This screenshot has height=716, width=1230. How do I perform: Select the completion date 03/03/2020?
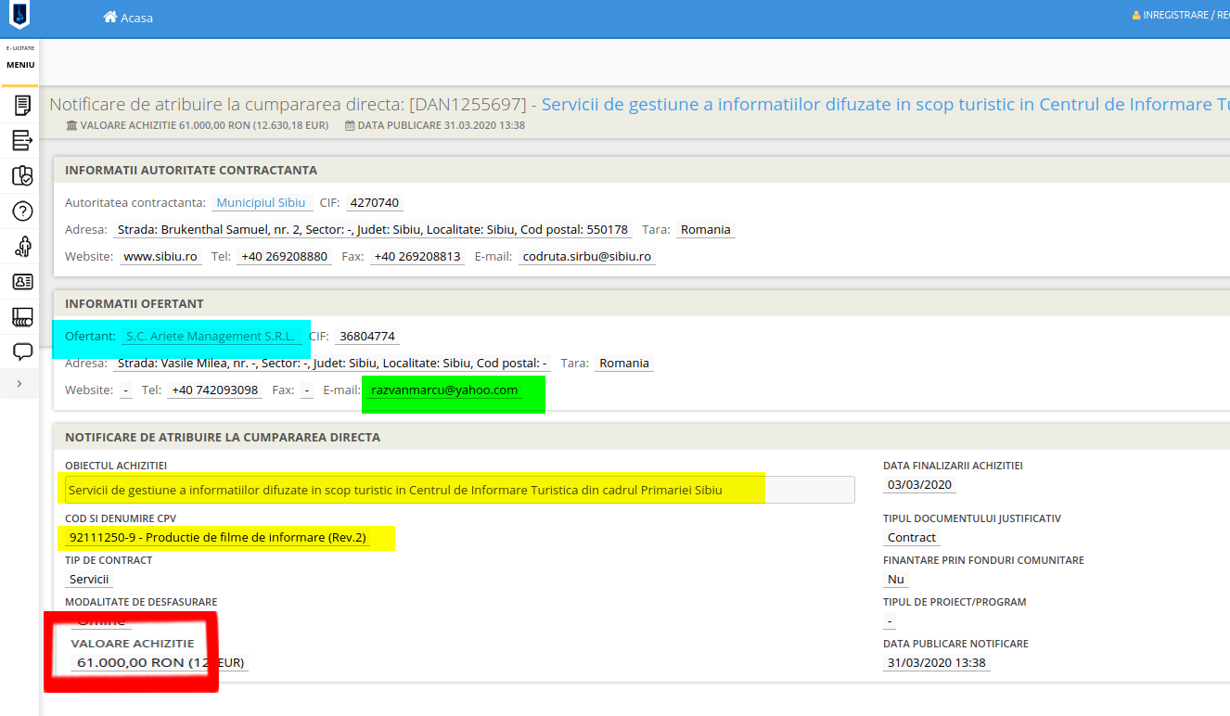[919, 484]
